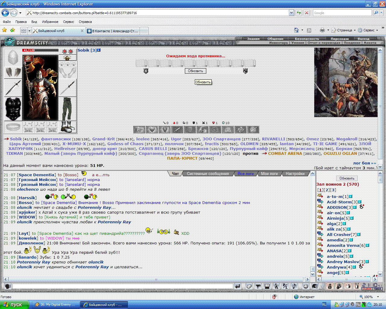Click the sword-strike combat ability icon
Image resolution: width=386 pixels, height=309 pixels.
[177, 130]
